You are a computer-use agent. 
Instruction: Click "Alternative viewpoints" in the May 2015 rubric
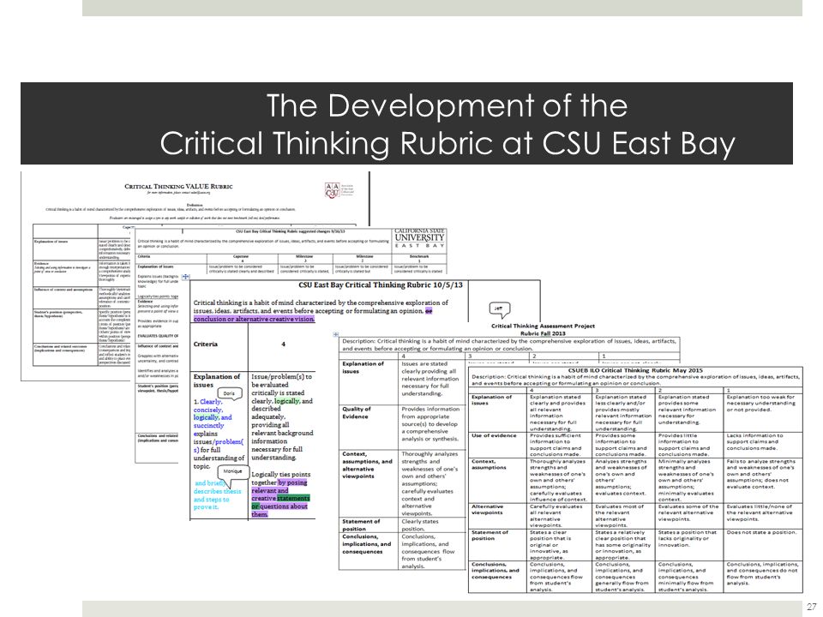487,509
